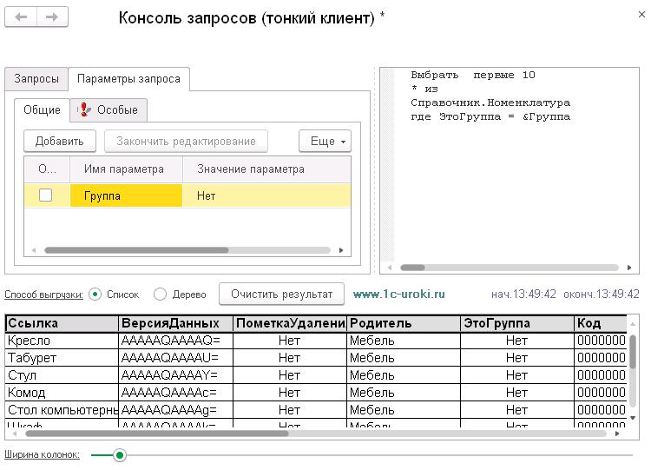Image resolution: width=651 pixels, height=470 pixels.
Task: Click the Код column header
Action: point(600,323)
